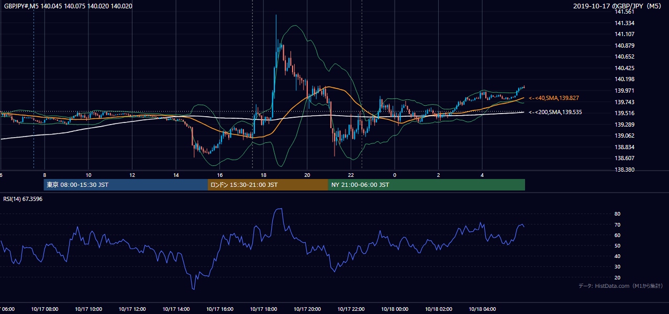Click the 40 SMA 139.827 label

tap(554, 98)
